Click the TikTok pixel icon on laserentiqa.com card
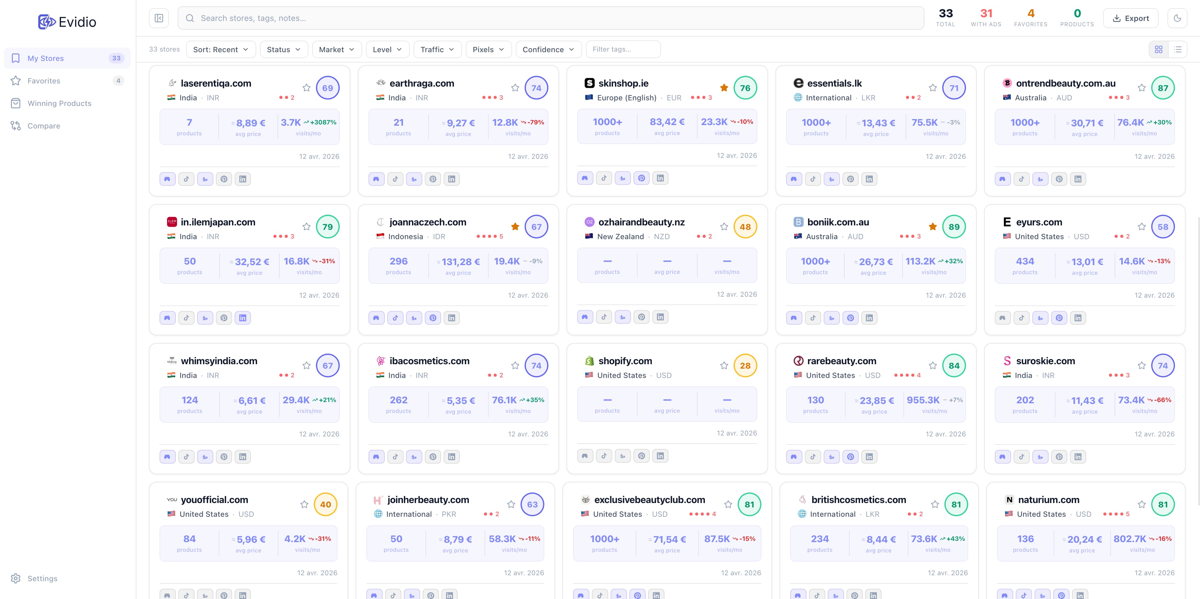This screenshot has height=599, width=1200. tap(186, 179)
